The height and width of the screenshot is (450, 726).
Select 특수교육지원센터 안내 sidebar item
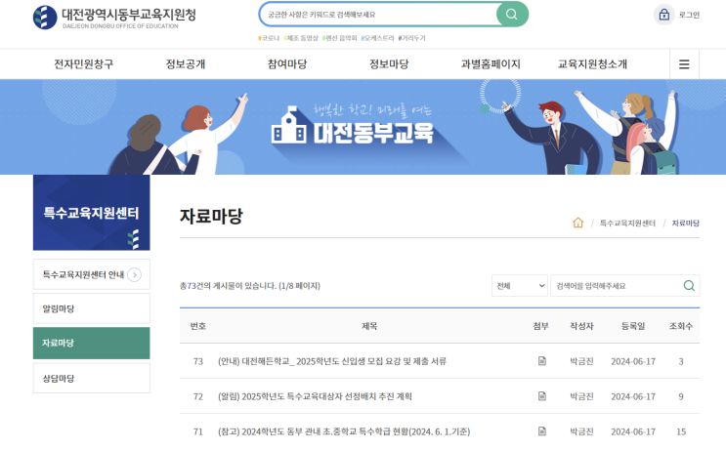[x=91, y=274]
